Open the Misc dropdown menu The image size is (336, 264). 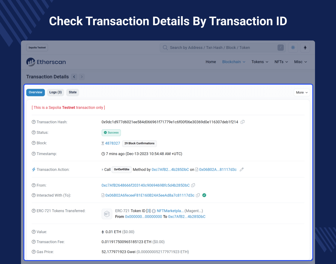tap(300, 62)
